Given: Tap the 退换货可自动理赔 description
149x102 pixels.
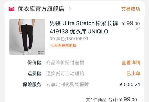Looking at the screenshot, I should 65,73.
